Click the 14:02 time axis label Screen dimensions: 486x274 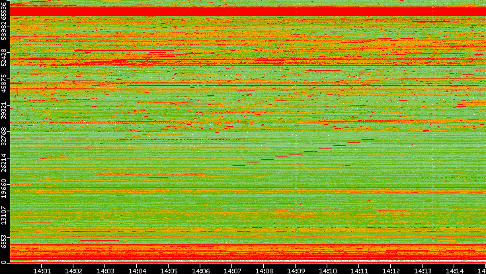coord(73,271)
